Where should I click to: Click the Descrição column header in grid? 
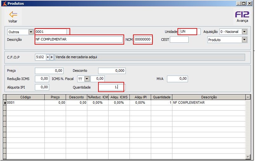click(209, 97)
